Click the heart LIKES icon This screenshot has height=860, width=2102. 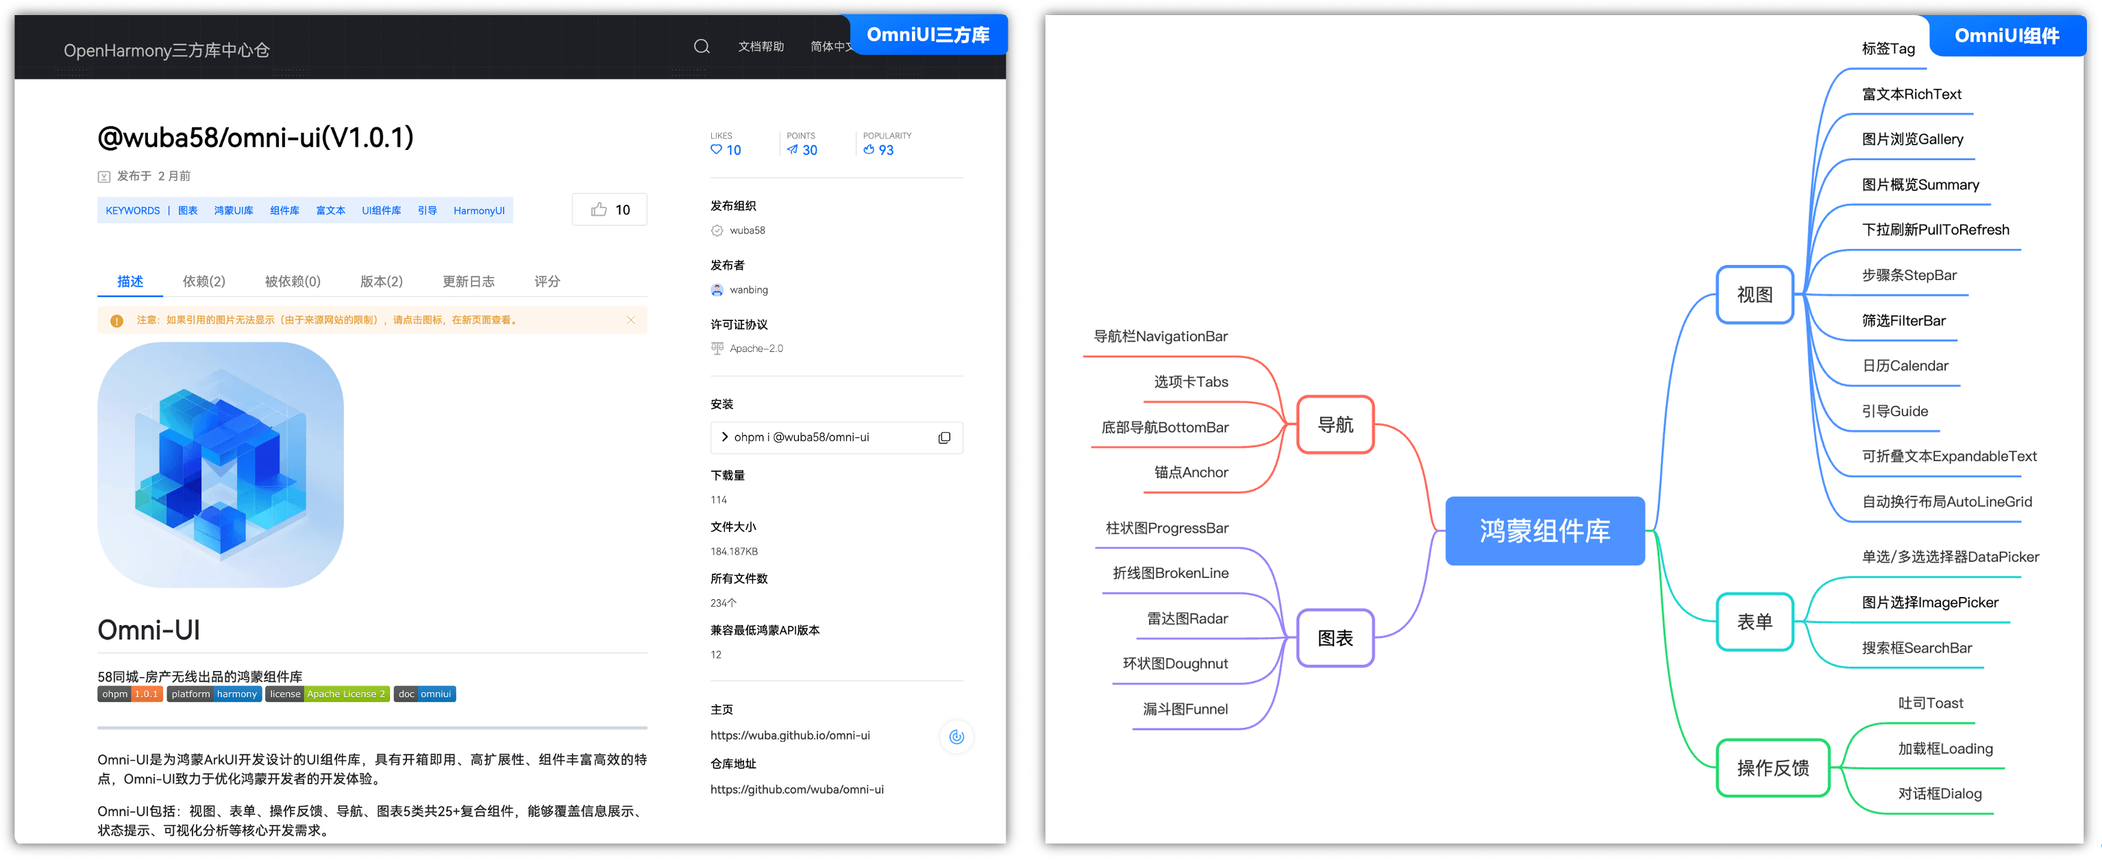pos(717,150)
